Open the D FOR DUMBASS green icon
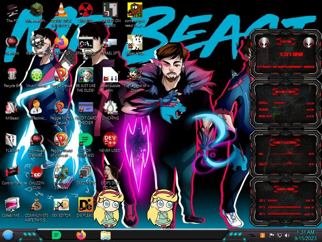Viewport: 322px width, 242px height. click(86, 145)
